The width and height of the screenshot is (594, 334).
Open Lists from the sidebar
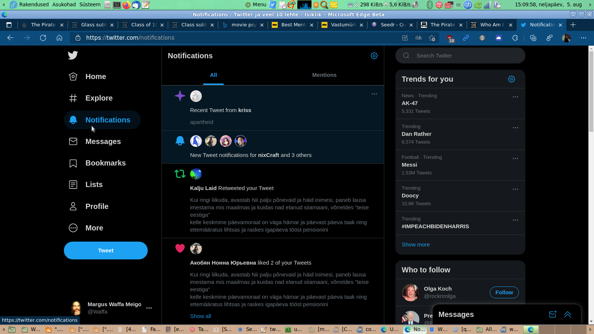pos(86,184)
